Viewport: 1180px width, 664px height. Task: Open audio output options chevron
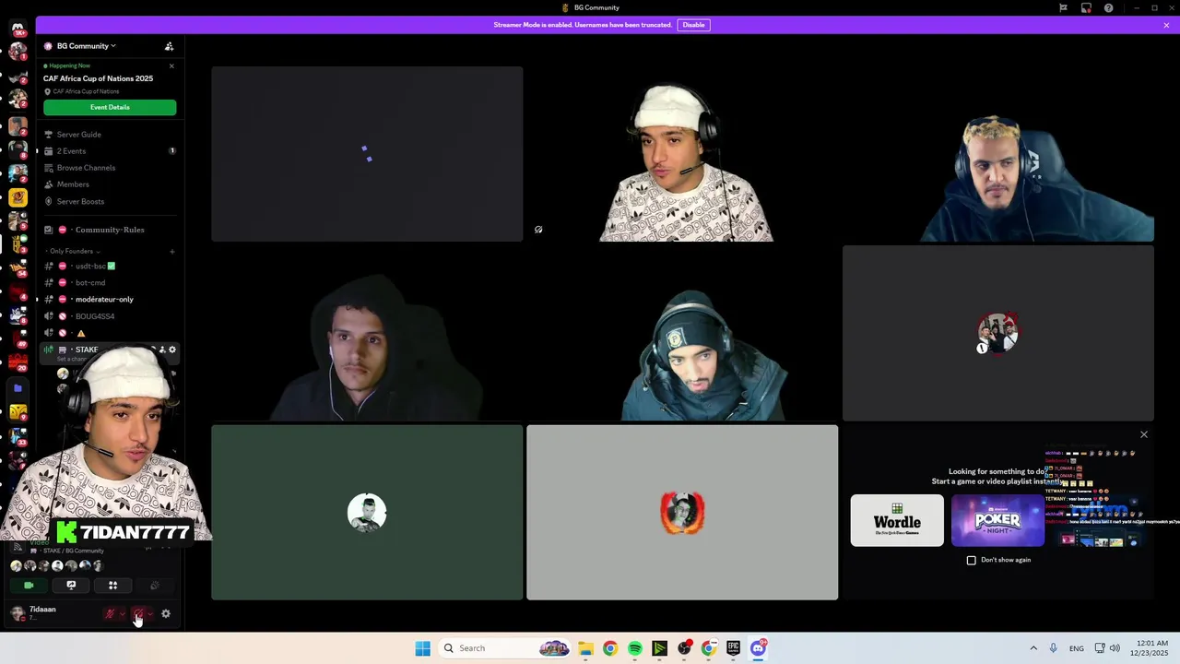click(x=150, y=614)
